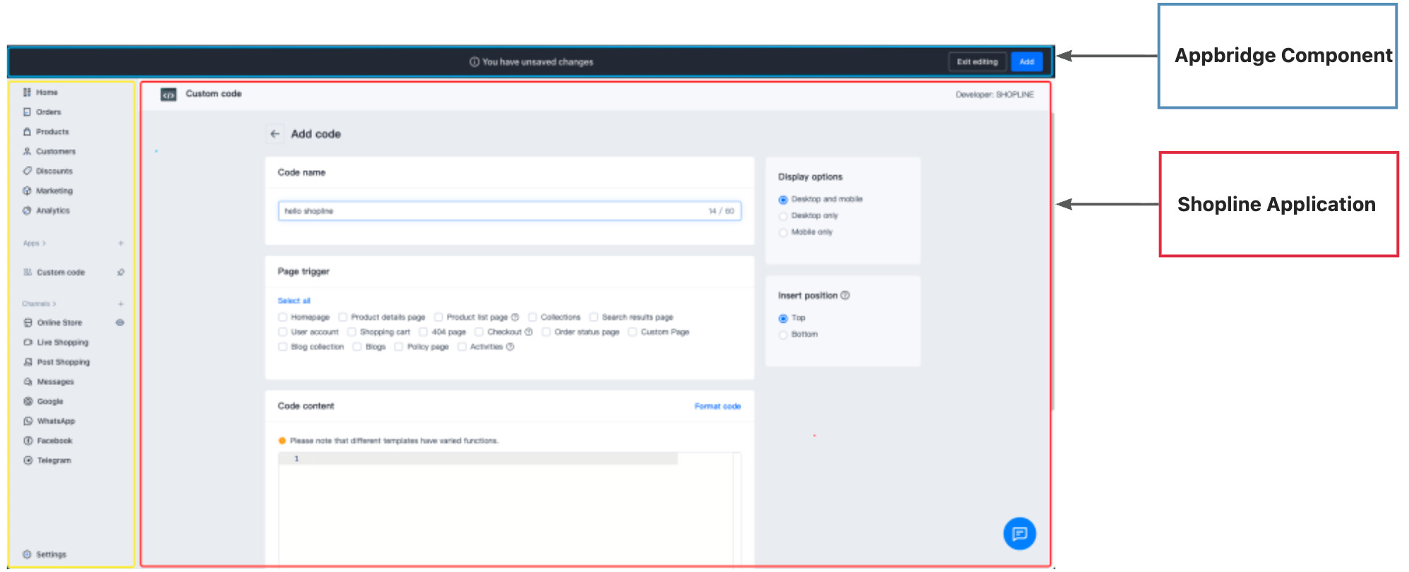Click into the Code name input field
Viewport: 1409px width, 572px height.
[494, 211]
